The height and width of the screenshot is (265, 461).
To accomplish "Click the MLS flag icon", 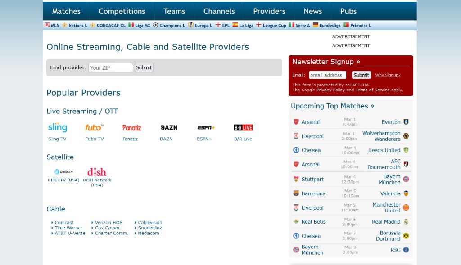I will pyautogui.click(x=47, y=25).
